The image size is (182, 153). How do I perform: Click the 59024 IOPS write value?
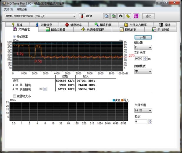point(87,89)
